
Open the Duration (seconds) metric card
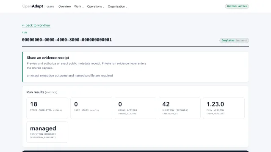click(180, 108)
